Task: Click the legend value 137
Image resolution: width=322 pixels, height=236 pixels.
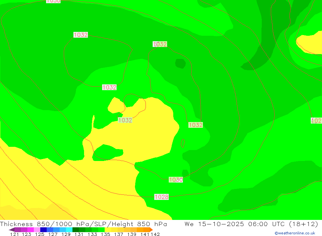Action: click(x=118, y=234)
